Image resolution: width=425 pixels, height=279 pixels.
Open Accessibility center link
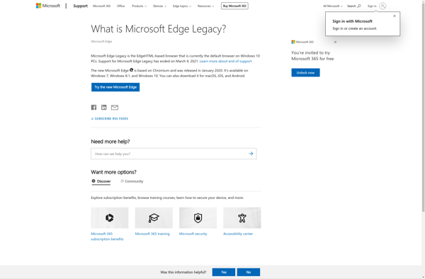pyautogui.click(x=238, y=234)
